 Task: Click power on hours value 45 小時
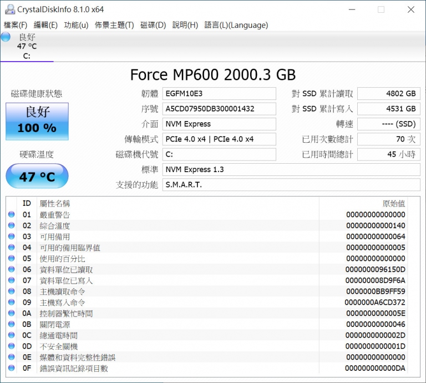[x=389, y=154]
